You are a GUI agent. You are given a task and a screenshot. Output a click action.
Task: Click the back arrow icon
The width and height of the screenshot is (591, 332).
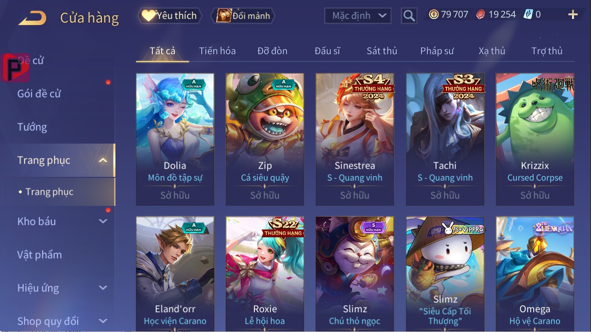click(x=32, y=18)
